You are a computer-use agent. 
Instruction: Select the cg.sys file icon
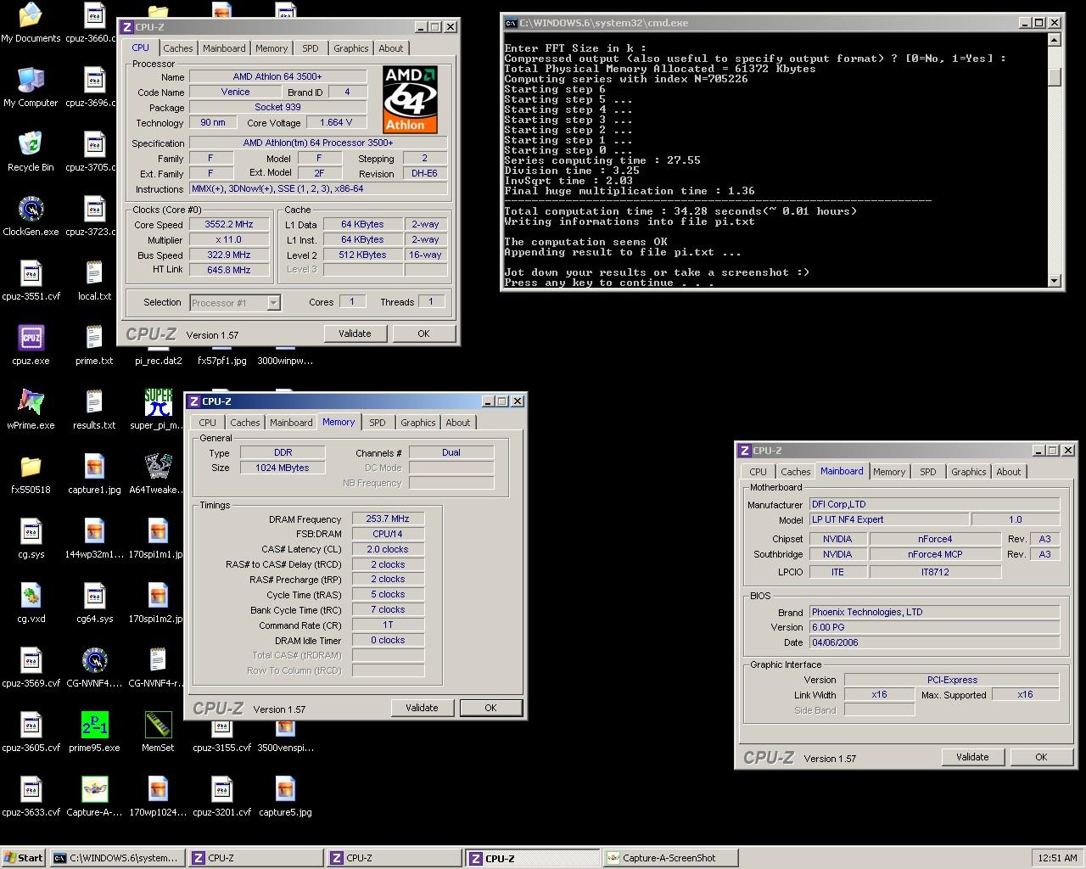tap(31, 538)
